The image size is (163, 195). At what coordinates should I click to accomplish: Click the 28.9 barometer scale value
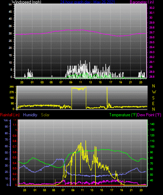point(152,72)
